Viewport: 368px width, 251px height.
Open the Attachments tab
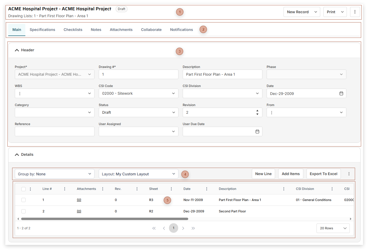point(121,30)
